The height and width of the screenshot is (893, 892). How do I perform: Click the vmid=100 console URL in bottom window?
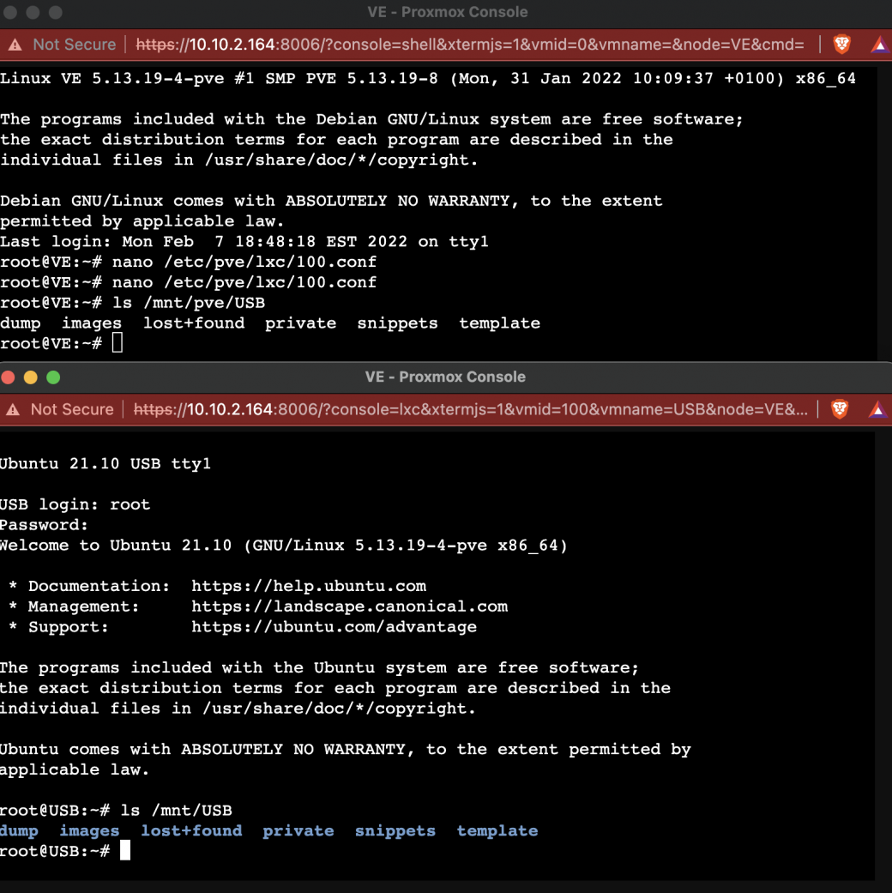tap(472, 409)
